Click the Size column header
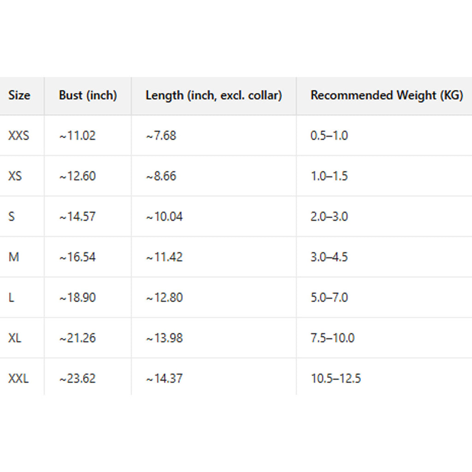 click(x=19, y=95)
